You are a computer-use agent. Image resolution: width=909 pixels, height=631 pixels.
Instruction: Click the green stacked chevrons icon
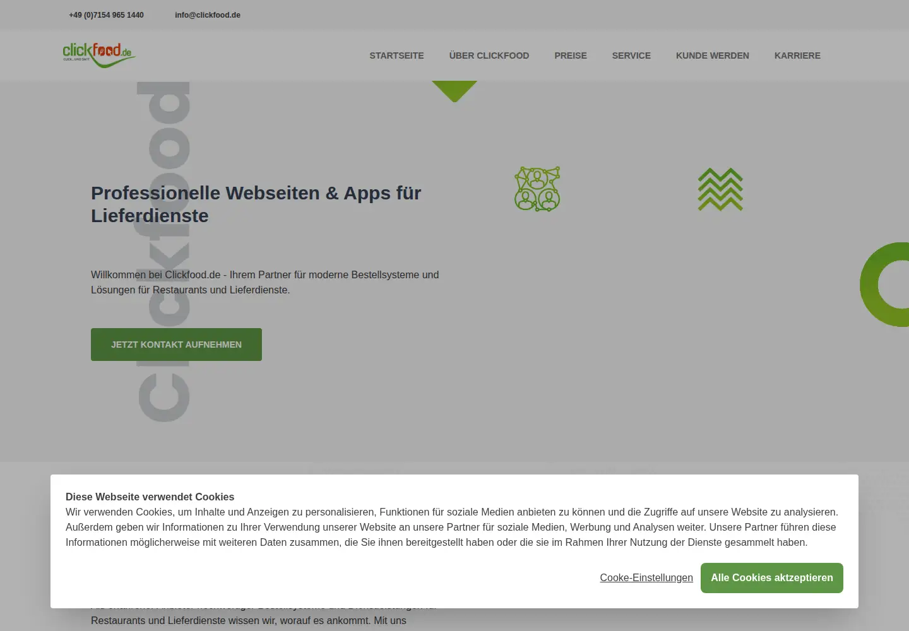click(720, 189)
